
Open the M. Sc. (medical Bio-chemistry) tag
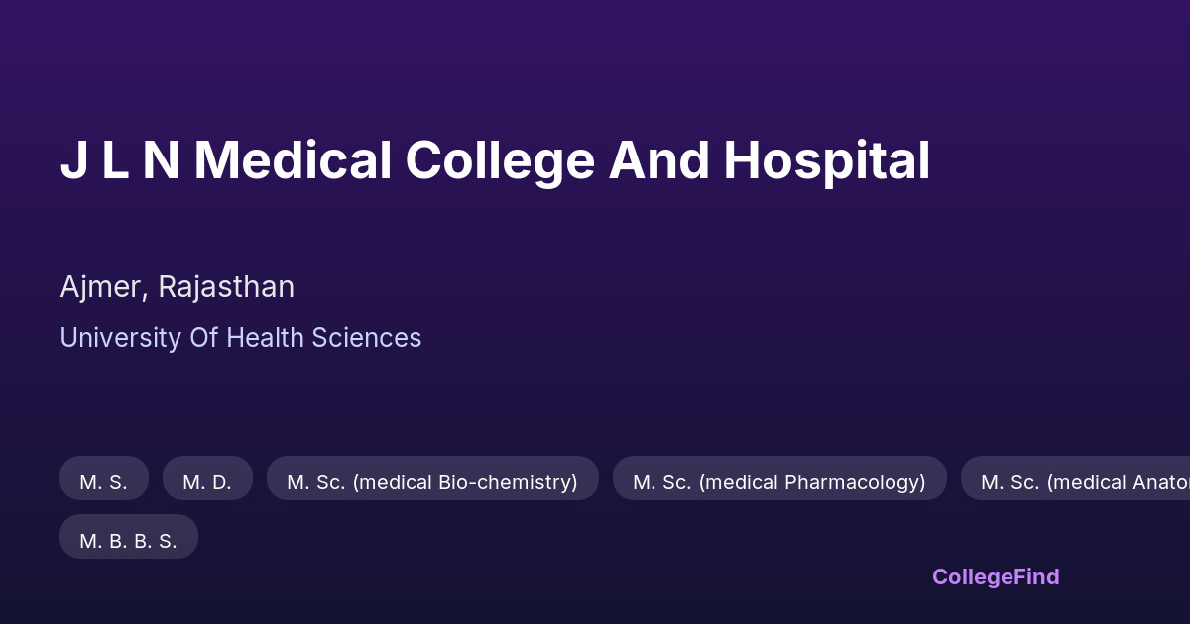click(x=432, y=482)
